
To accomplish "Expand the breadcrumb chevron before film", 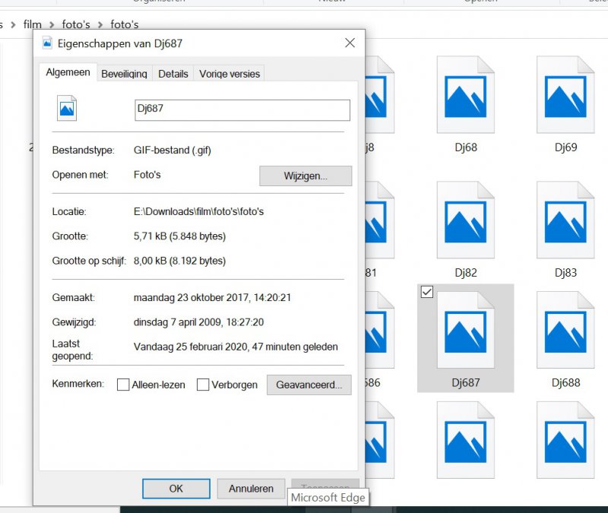I will pos(11,25).
